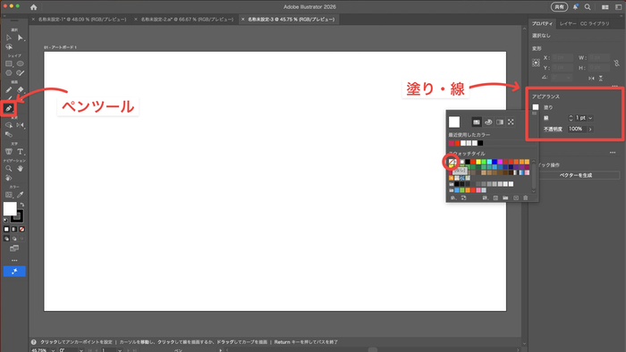Flip horizontally icon in Transform section

click(591, 78)
